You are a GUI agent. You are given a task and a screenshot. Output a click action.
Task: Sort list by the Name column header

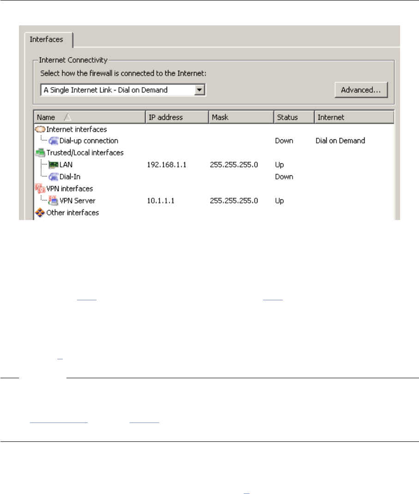(x=90, y=117)
